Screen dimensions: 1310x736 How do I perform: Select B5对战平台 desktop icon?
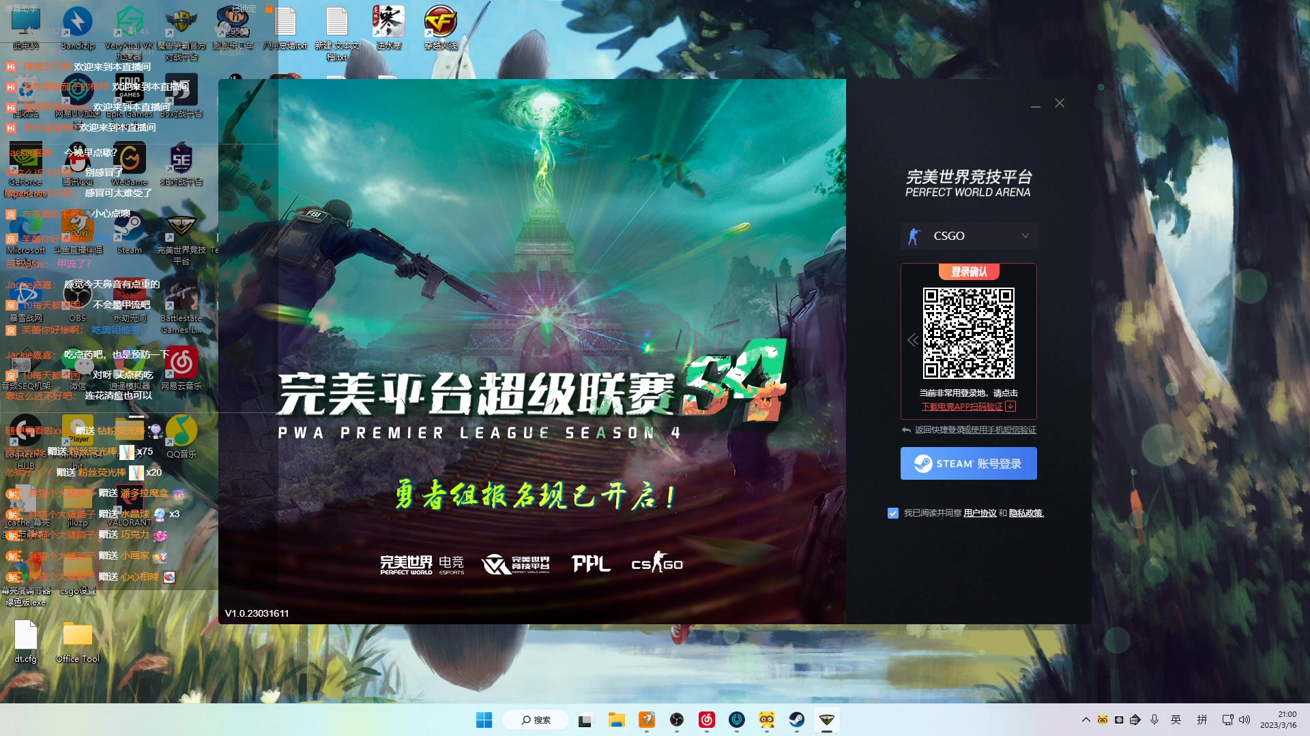pyautogui.click(x=181, y=97)
